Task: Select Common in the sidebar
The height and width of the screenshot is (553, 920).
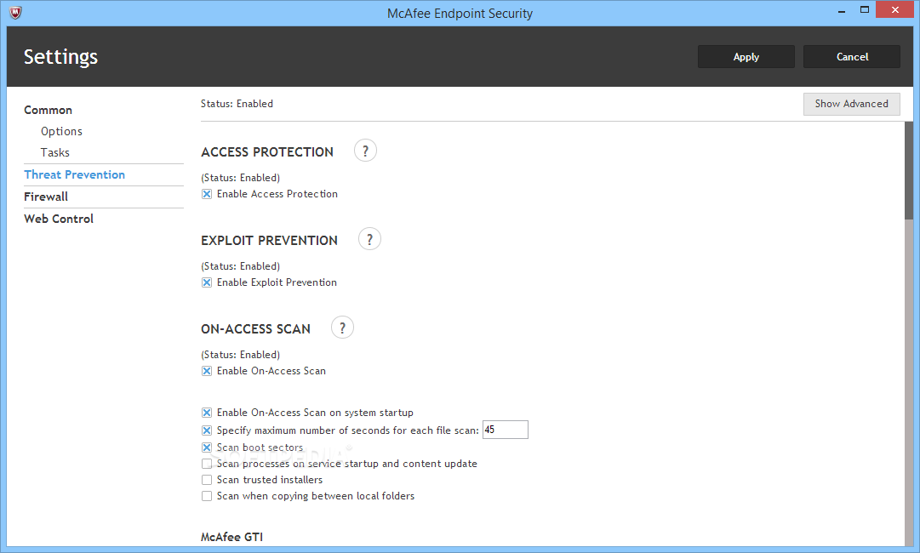Action: tap(49, 111)
